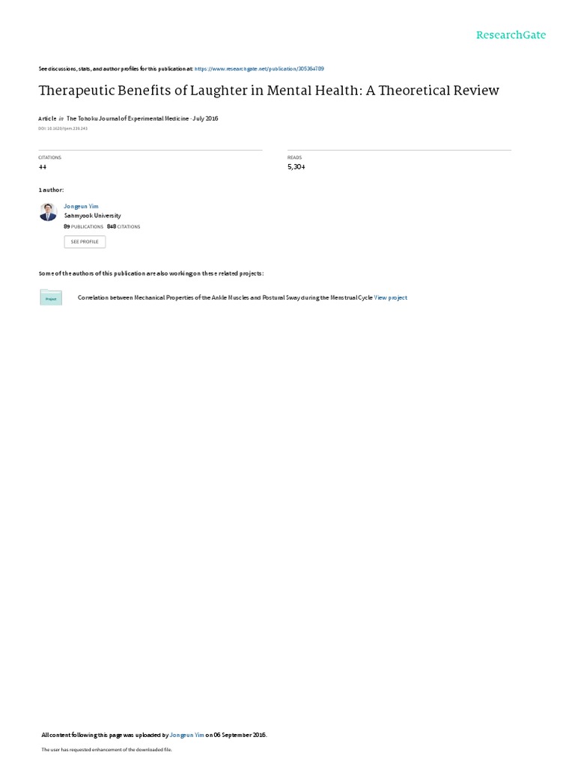The height and width of the screenshot is (767, 575).
Task: Click the DOI reference text
Action: pos(63,129)
